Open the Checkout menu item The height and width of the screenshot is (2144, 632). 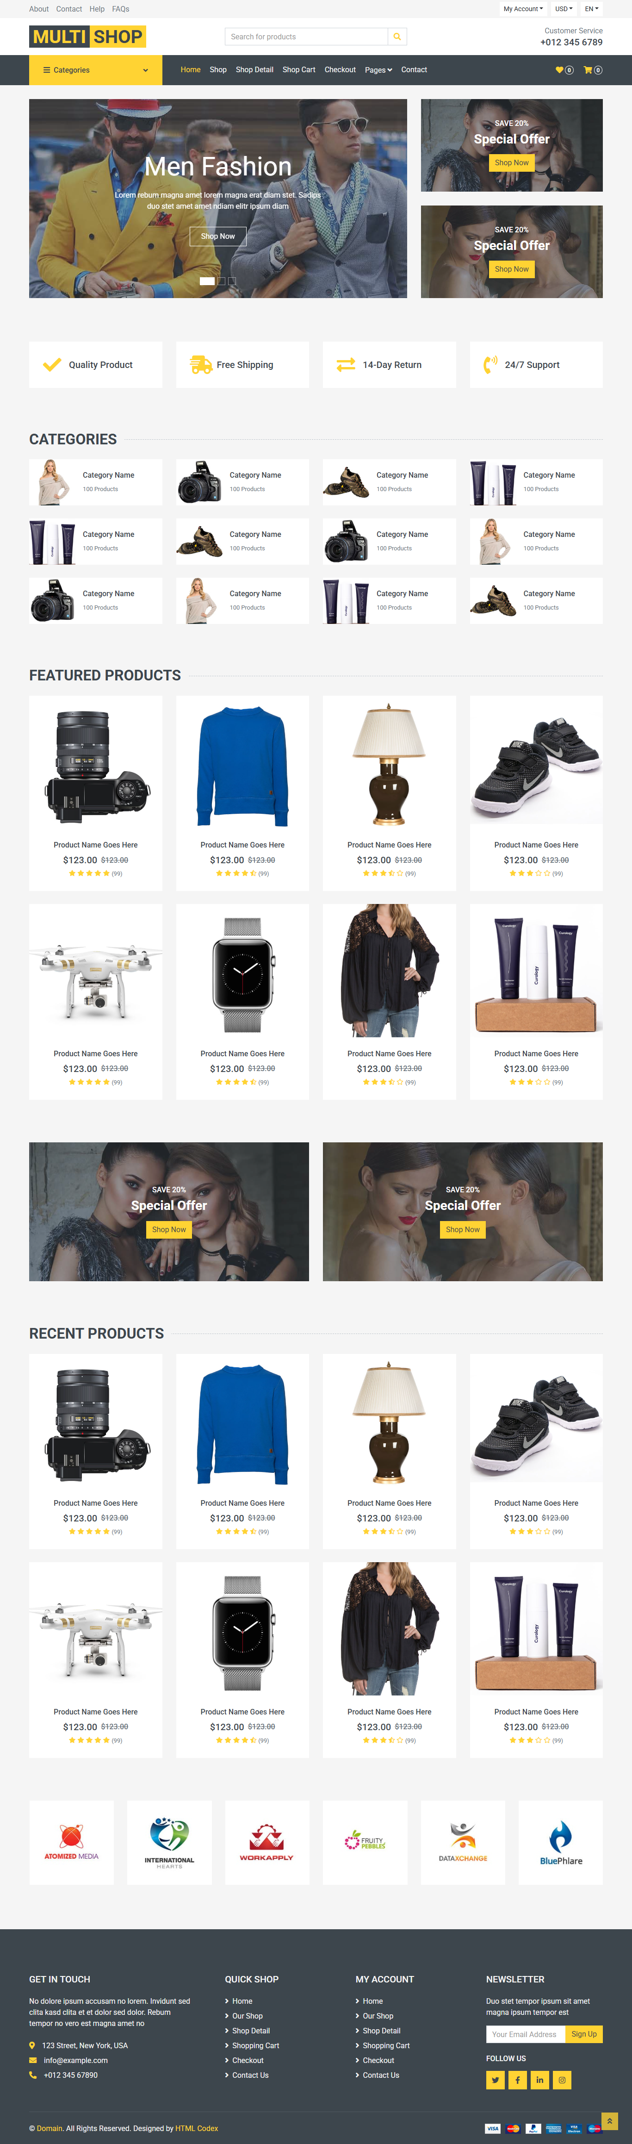[340, 70]
